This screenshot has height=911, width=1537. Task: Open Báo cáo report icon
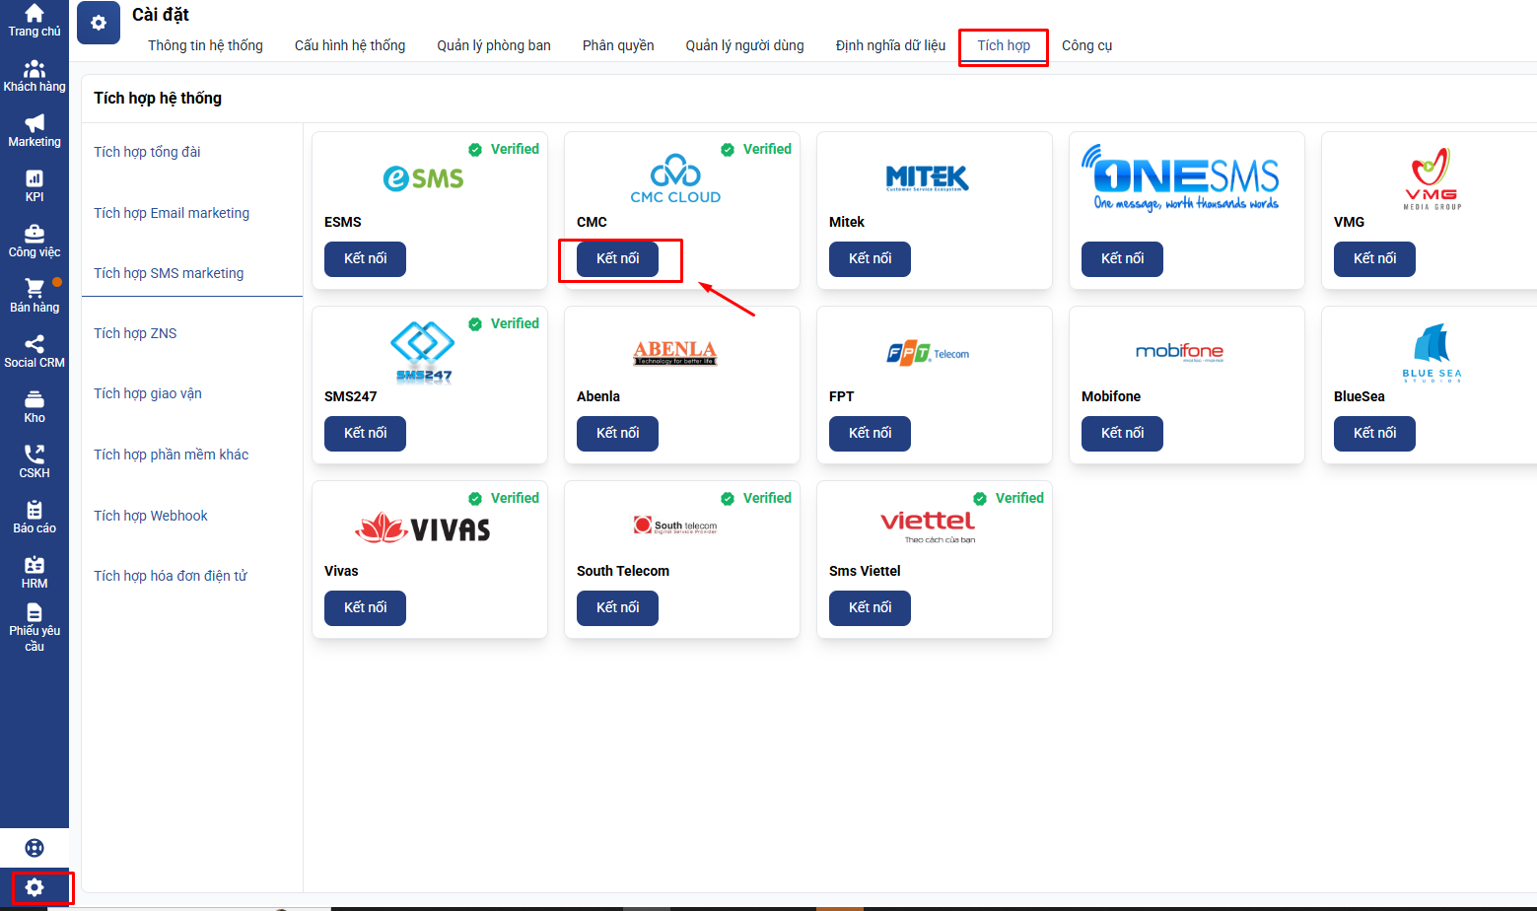(35, 510)
